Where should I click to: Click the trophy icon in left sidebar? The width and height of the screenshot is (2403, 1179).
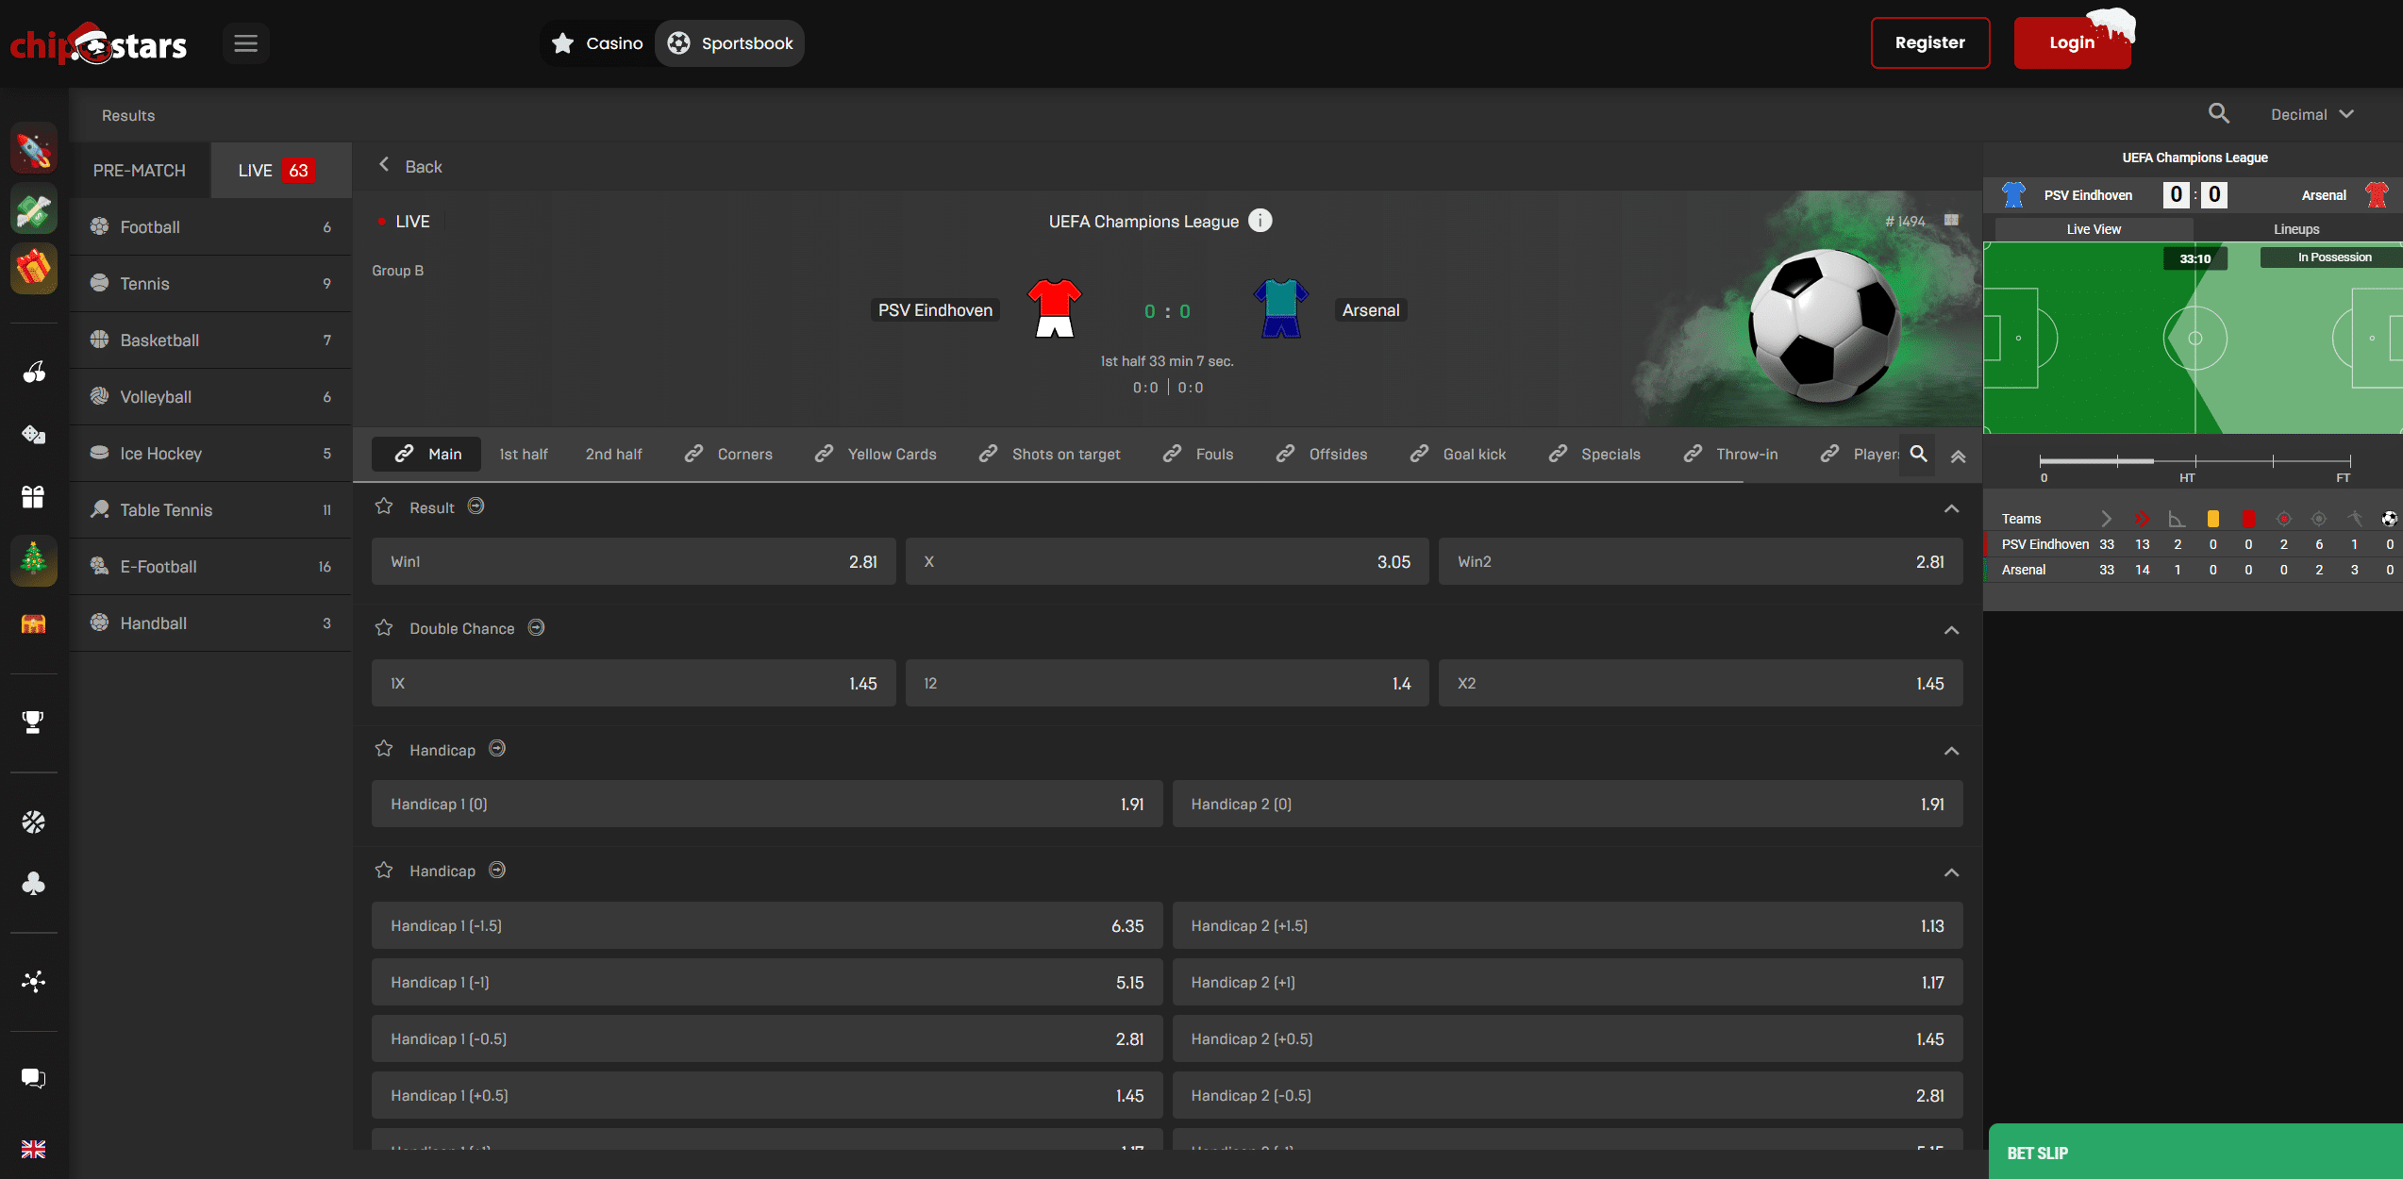pyautogui.click(x=33, y=722)
